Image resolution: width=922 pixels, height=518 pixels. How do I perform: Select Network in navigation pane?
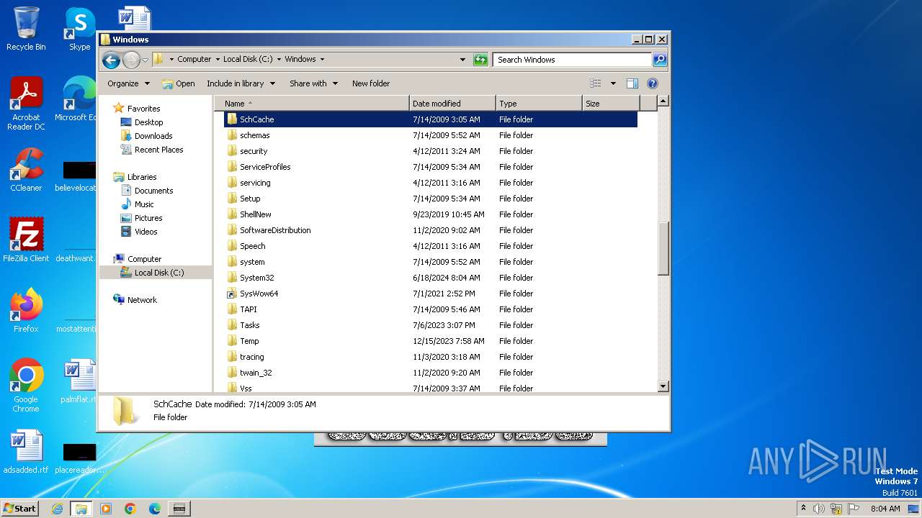(x=142, y=300)
